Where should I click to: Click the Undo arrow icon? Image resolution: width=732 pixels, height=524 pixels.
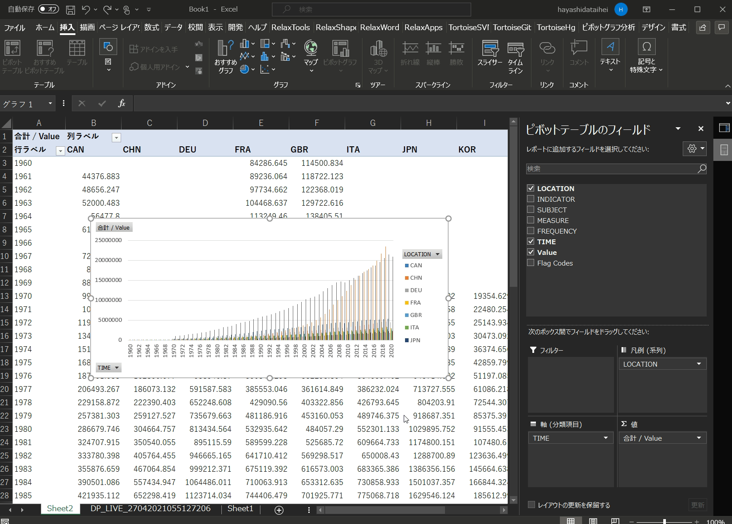coord(86,9)
